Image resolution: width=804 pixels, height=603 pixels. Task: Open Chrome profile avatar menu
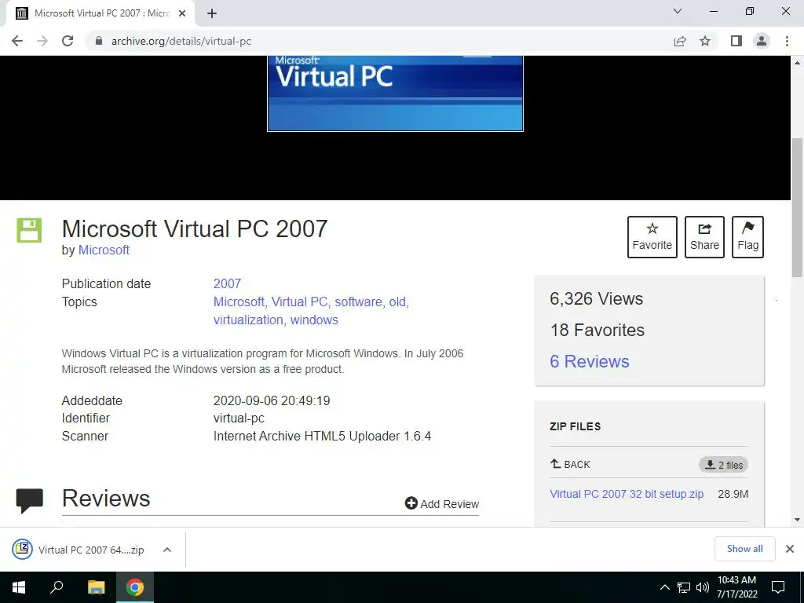tap(762, 41)
